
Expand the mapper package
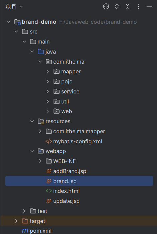[x=48, y=71]
